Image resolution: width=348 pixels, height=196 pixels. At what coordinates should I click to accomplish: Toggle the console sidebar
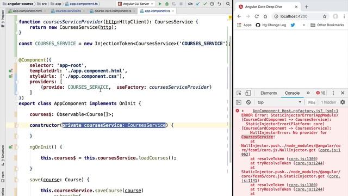tap(239, 102)
